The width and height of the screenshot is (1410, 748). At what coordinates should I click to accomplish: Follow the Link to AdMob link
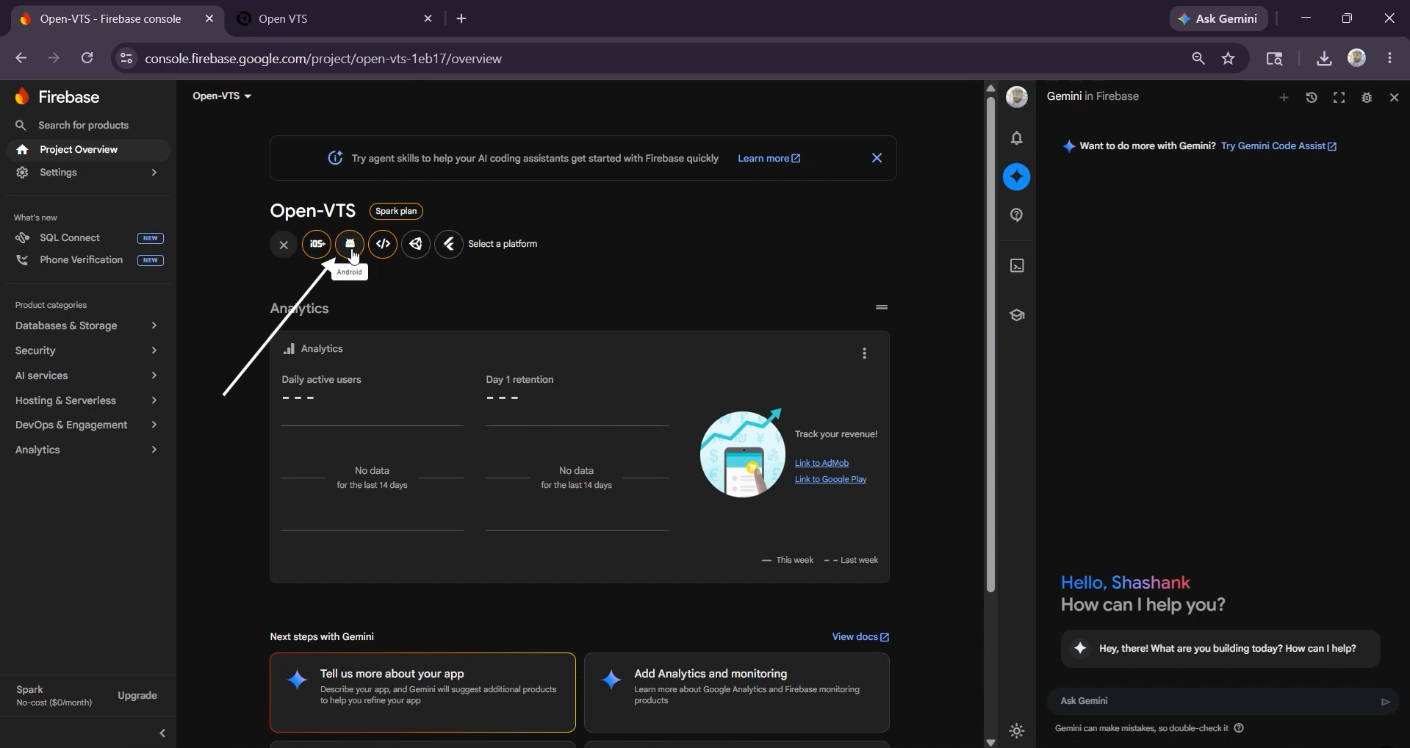coord(821,464)
